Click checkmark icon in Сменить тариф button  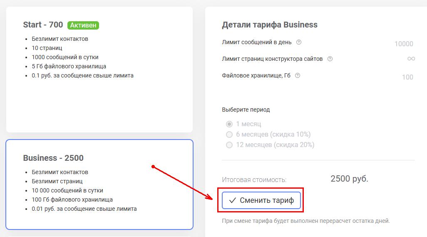[x=232, y=200]
